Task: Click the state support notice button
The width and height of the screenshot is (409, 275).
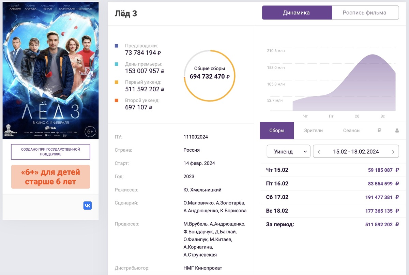Action: point(50,152)
